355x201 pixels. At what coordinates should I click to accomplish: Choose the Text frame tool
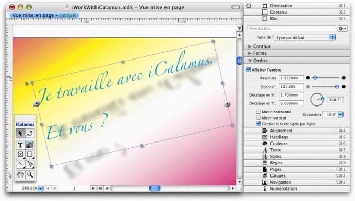pos(20,145)
